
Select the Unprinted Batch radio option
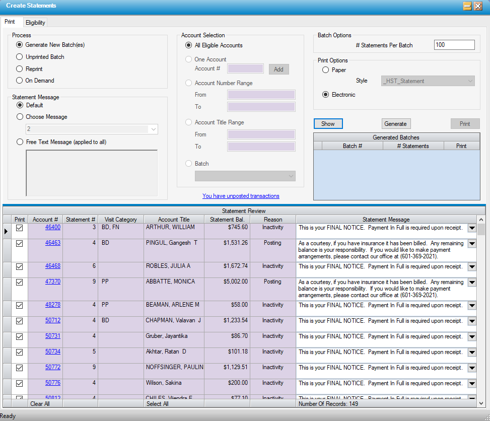pyautogui.click(x=20, y=57)
